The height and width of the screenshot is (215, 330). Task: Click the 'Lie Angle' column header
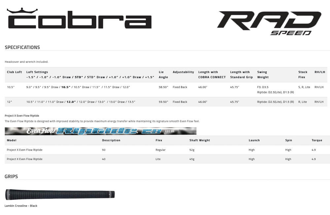point(163,75)
